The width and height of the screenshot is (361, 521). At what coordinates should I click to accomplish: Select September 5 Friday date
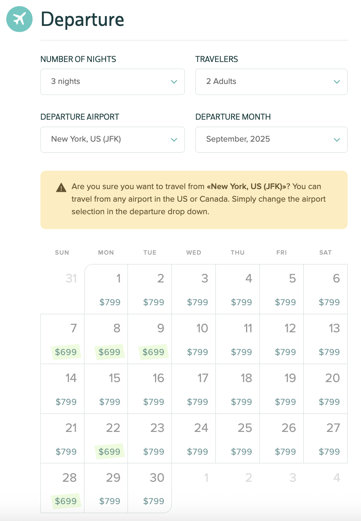pos(282,289)
